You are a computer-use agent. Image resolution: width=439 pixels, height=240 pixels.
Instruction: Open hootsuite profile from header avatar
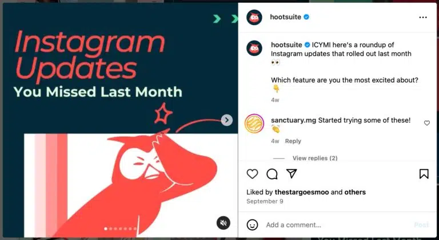coord(254,17)
